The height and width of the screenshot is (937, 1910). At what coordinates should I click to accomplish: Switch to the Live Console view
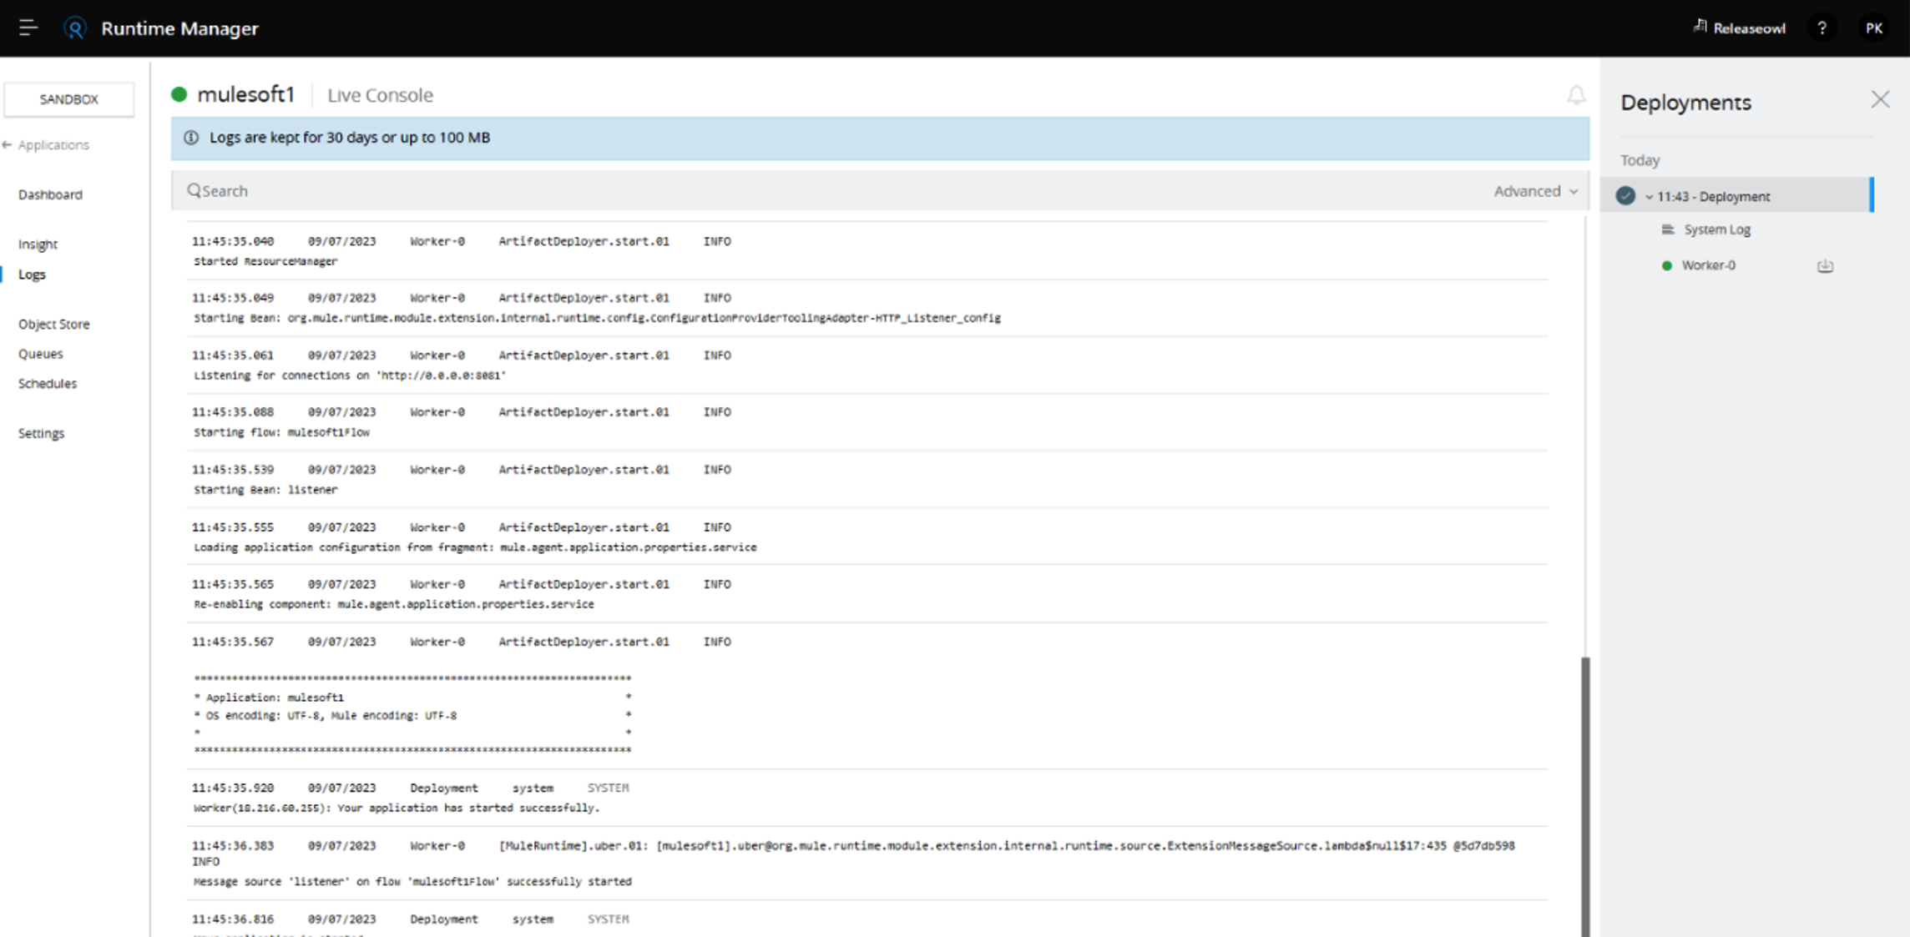coord(380,95)
